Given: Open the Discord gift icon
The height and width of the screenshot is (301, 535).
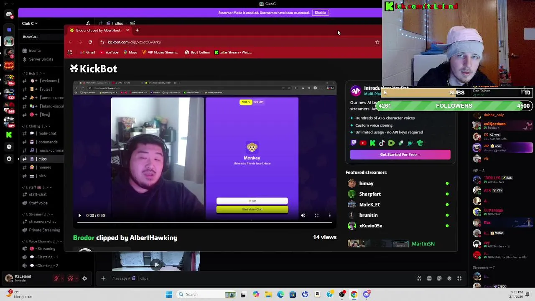Looking at the screenshot, I should pos(419,278).
